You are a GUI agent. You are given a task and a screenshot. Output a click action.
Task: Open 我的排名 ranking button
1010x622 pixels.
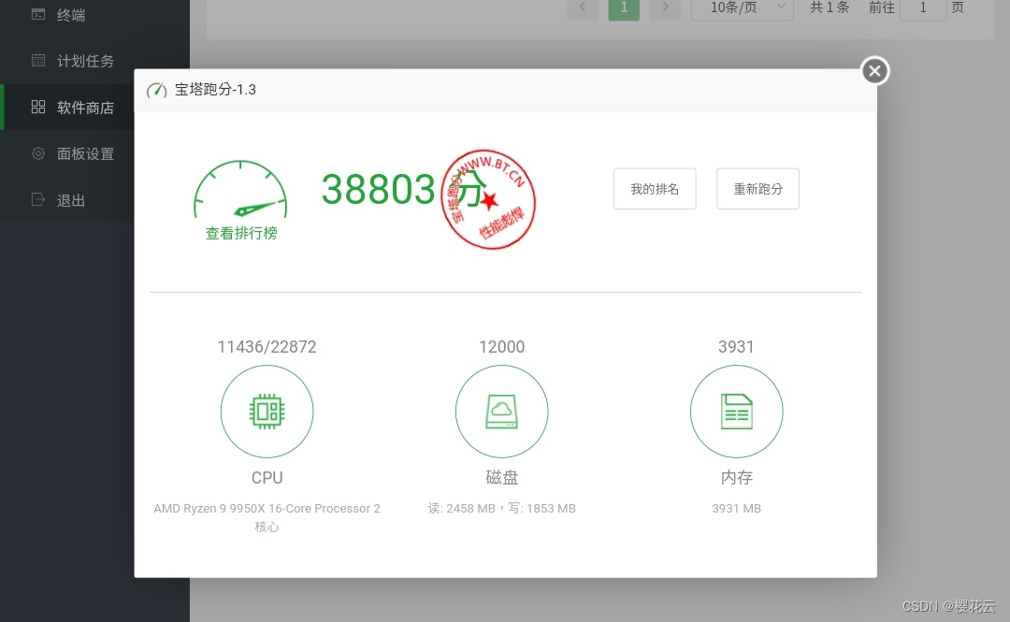[655, 189]
